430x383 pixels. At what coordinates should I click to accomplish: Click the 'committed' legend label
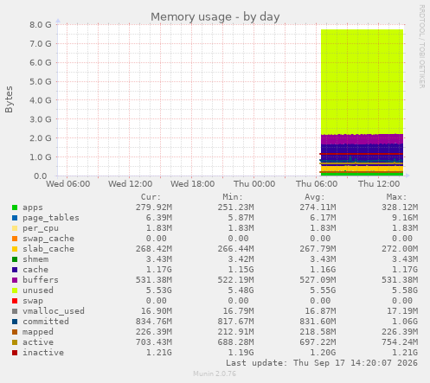coord(46,322)
